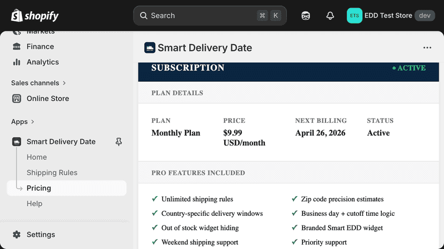Click 'Out of stock widget hiding' feature
The height and width of the screenshot is (249, 444).
point(200,228)
